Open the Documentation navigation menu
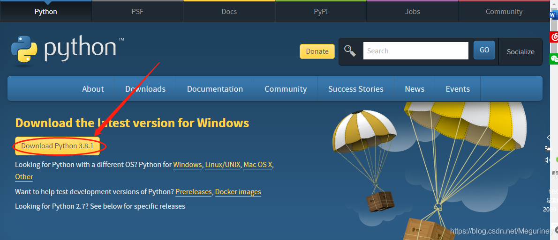 (215, 89)
